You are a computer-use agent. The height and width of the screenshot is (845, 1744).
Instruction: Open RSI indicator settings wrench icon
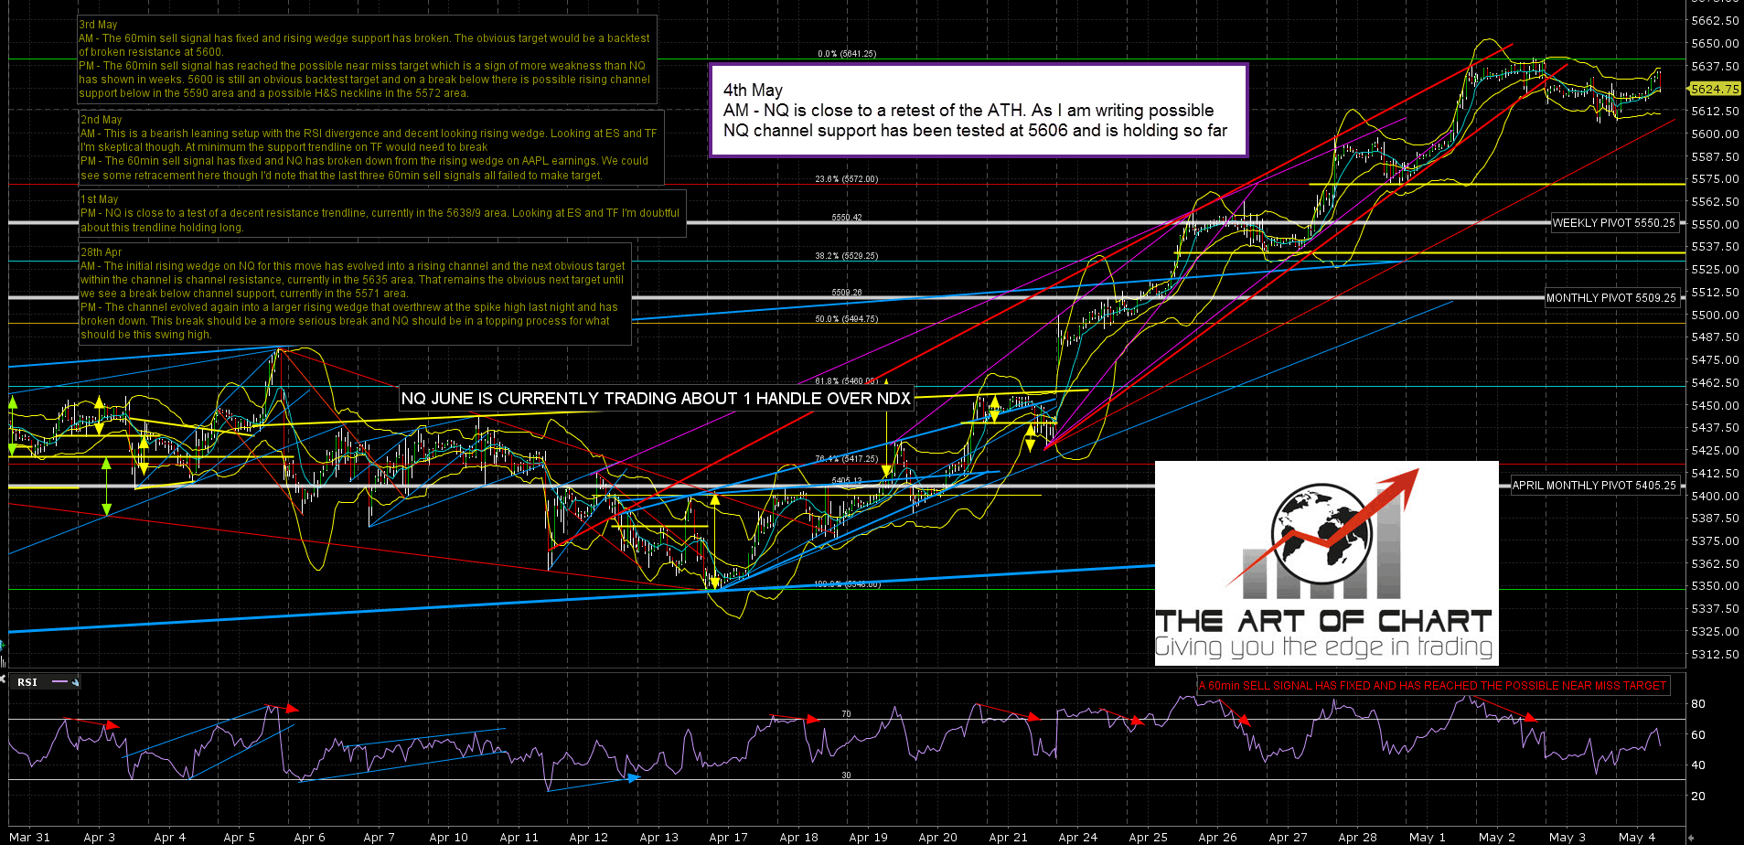[75, 682]
